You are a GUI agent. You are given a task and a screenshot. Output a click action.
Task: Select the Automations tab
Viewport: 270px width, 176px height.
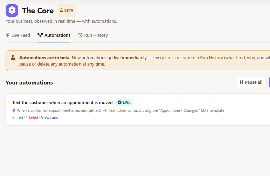[x=54, y=35]
